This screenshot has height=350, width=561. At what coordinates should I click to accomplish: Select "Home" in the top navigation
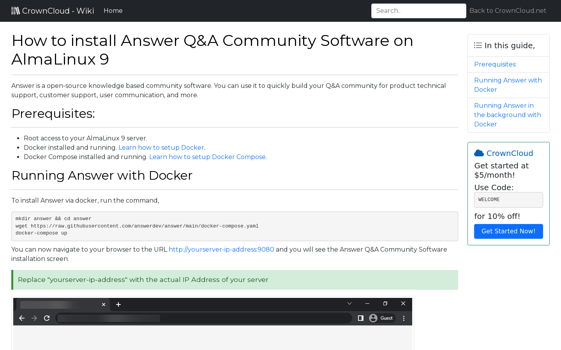point(113,10)
